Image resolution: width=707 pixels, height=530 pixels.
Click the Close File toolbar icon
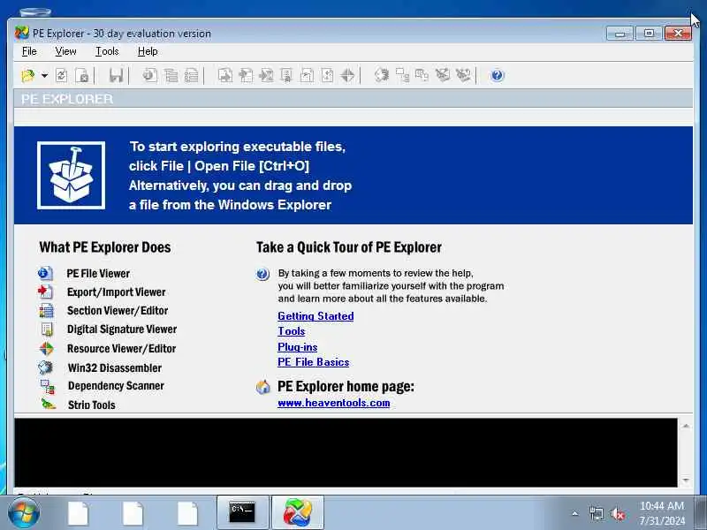[82, 75]
